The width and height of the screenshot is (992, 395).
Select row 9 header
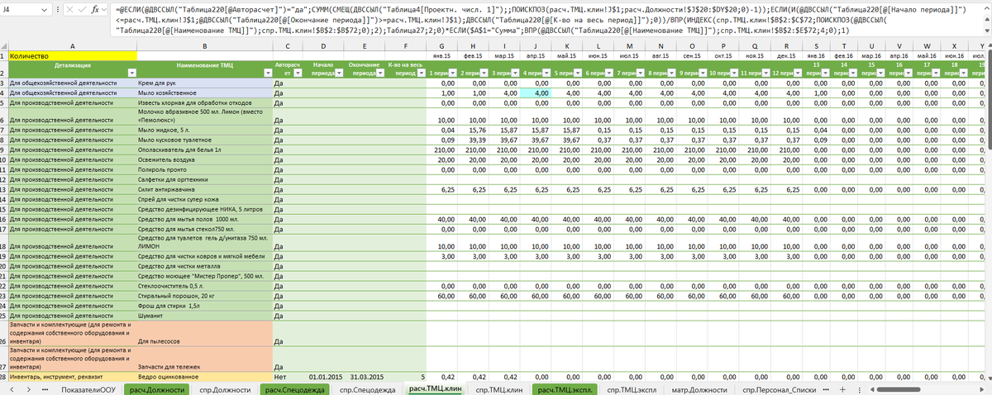3,150
